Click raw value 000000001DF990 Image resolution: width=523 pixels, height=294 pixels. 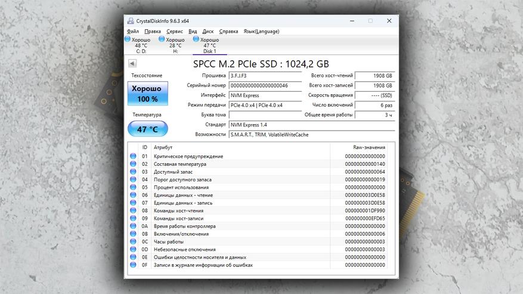[365, 211]
